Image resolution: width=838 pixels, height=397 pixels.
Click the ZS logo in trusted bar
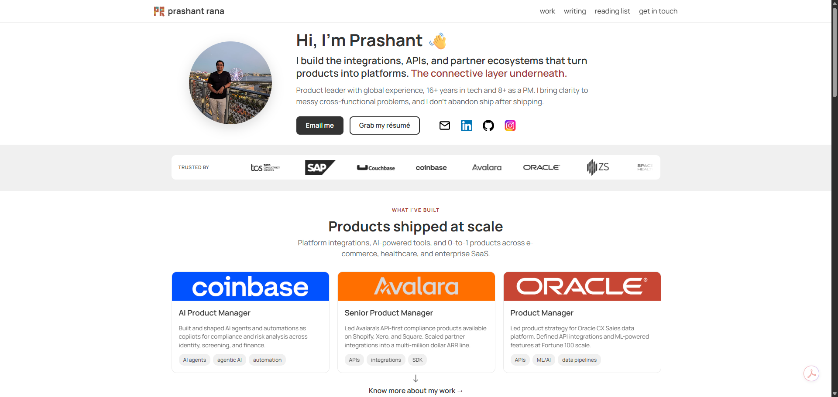[598, 167]
